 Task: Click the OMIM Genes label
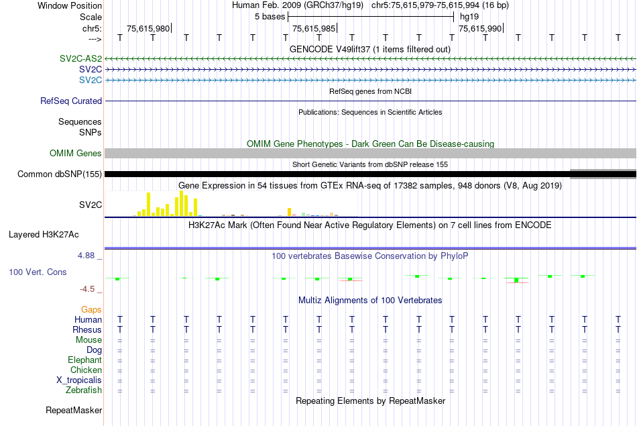coord(75,153)
